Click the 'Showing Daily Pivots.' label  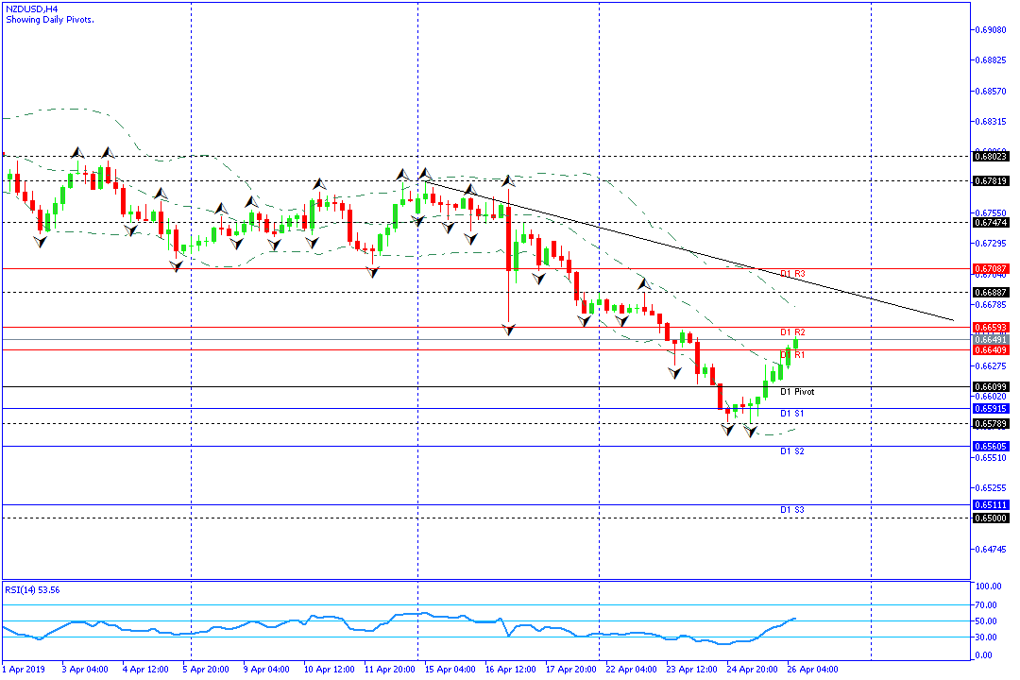click(50, 20)
